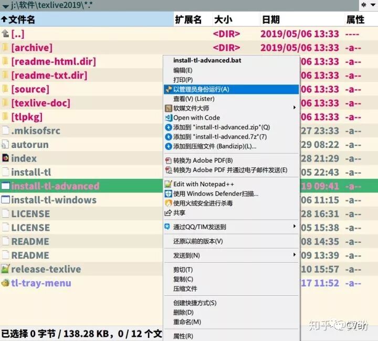Screen dimensions: 378x341
Task: Click status bar selection summary text
Action: (81, 334)
